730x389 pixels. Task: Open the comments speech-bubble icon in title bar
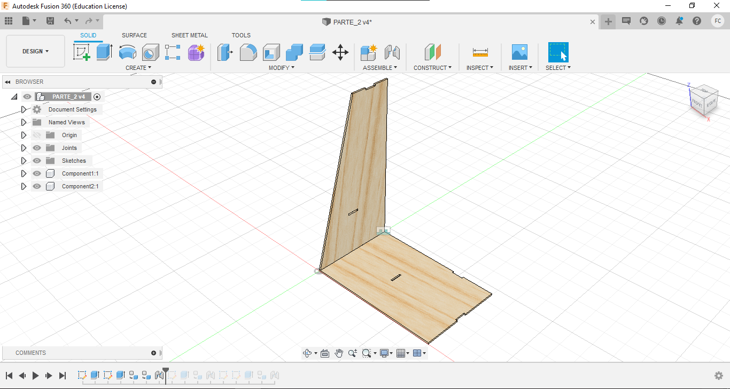click(626, 21)
